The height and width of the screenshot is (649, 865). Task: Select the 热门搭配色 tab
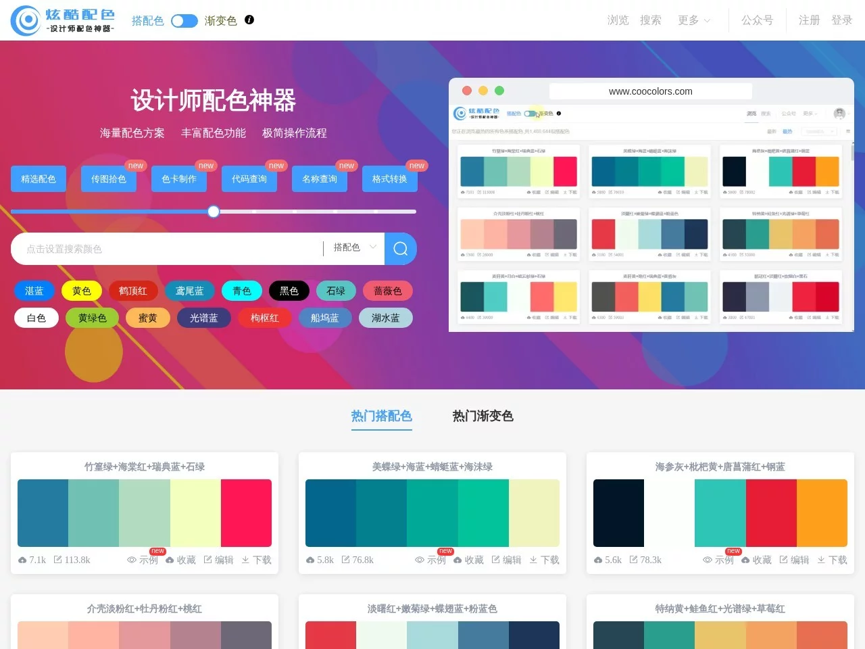click(x=381, y=416)
